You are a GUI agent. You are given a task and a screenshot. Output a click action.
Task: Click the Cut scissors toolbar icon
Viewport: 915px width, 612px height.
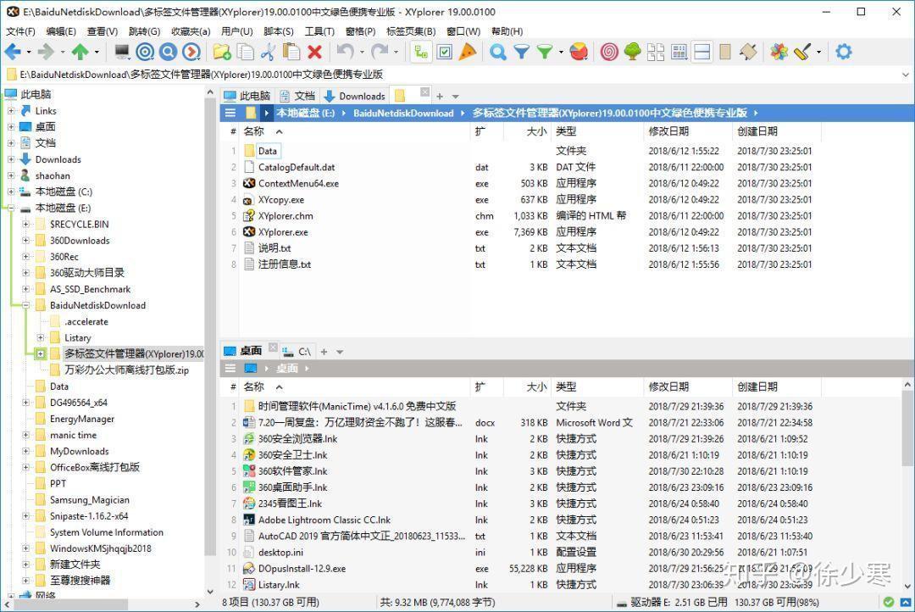[x=268, y=52]
